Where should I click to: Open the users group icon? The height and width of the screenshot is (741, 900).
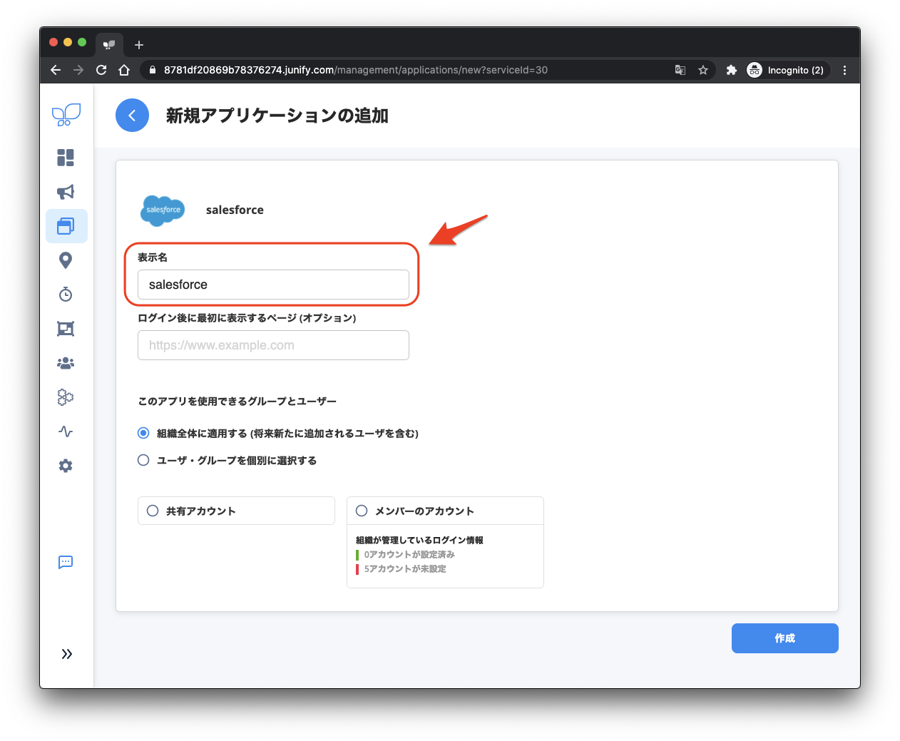(66, 363)
